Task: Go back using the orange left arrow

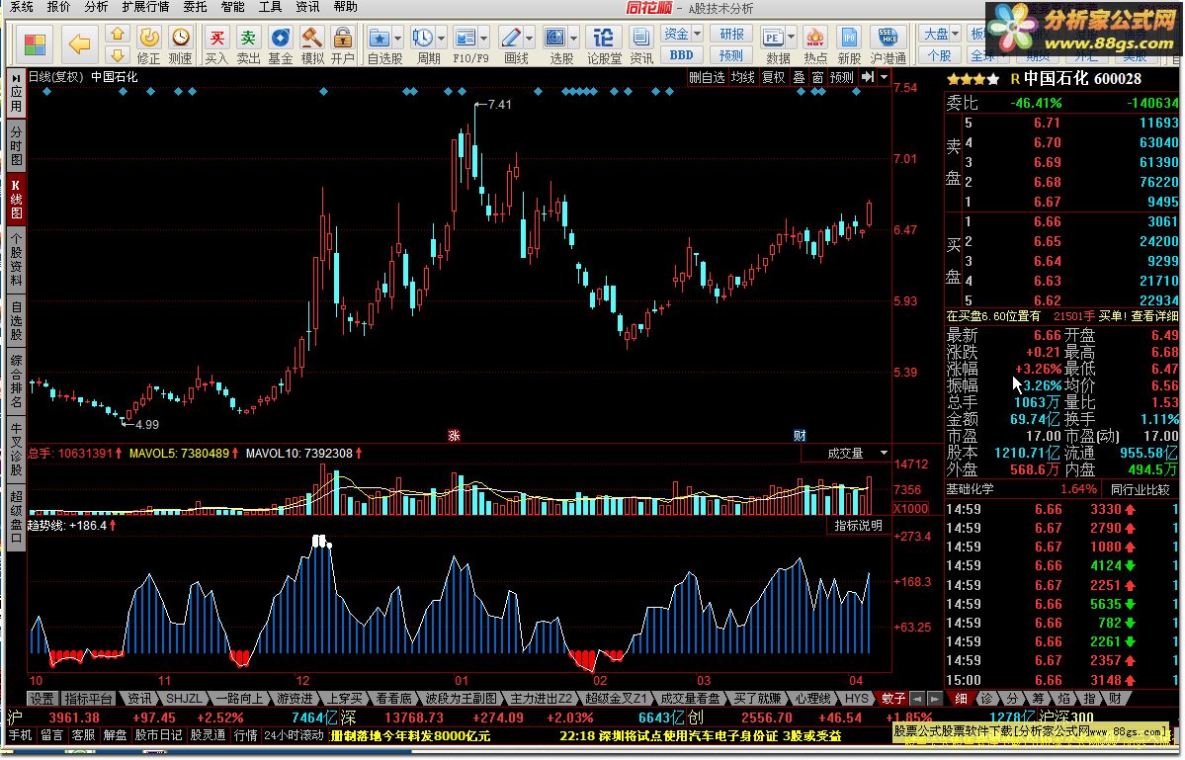Action: 79,43
